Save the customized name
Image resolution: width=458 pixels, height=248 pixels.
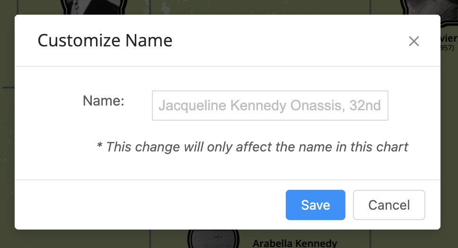pos(315,205)
